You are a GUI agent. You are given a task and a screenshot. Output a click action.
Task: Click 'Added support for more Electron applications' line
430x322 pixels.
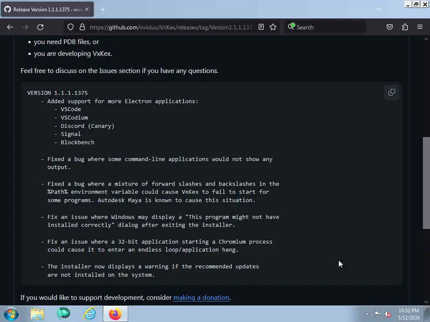(x=123, y=101)
